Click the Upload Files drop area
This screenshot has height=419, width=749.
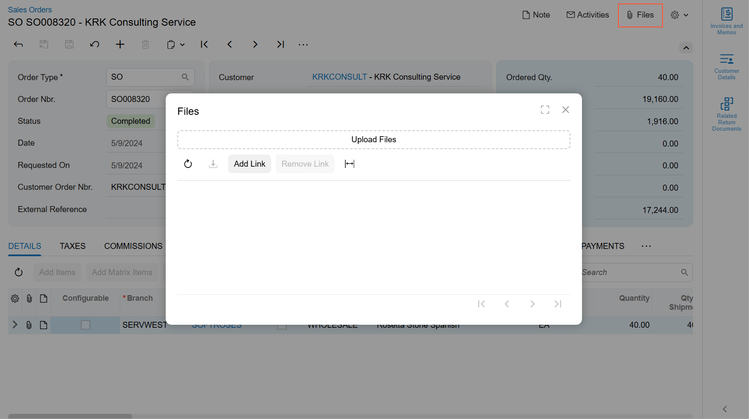(373, 140)
